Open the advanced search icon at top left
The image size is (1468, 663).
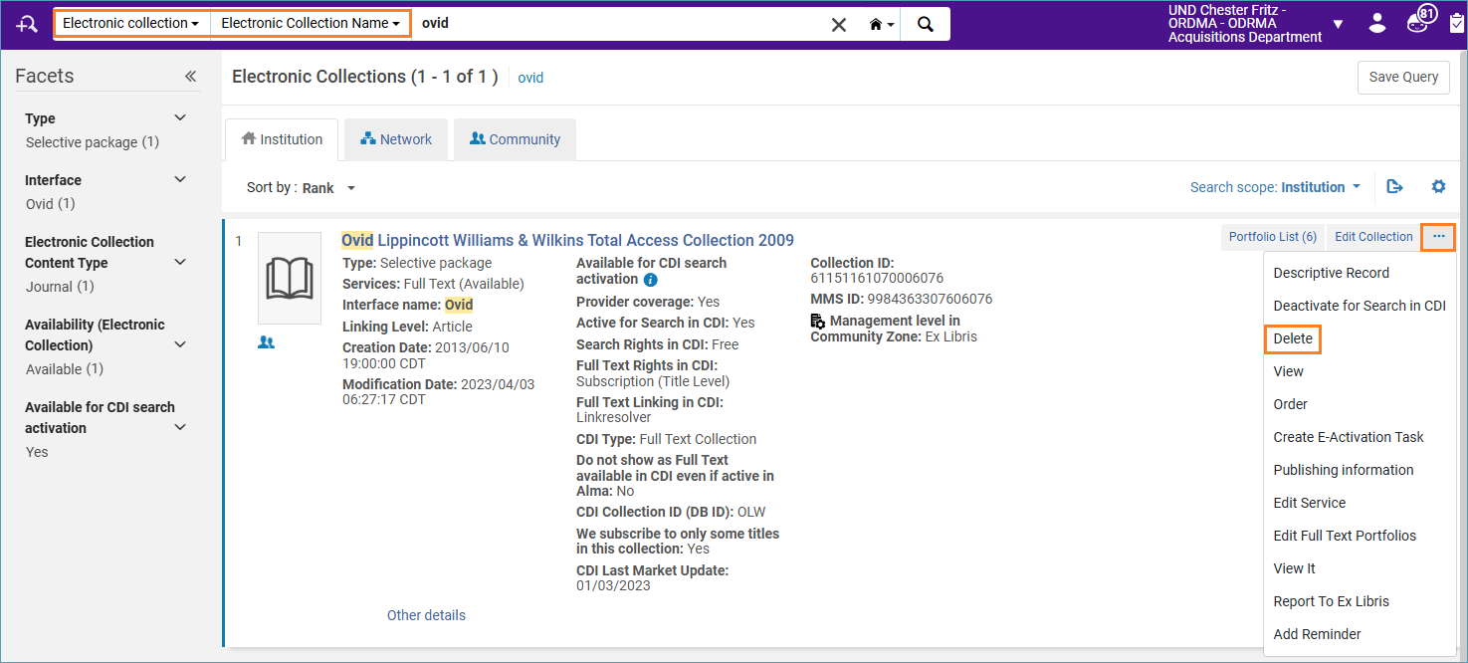28,24
